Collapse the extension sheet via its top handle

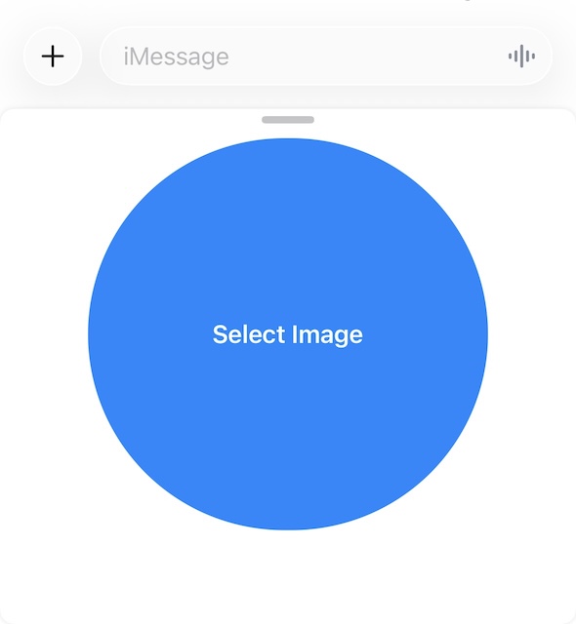click(x=288, y=120)
